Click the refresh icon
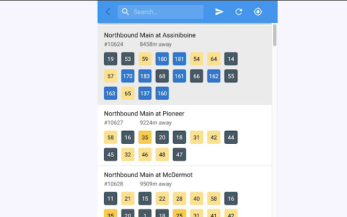Viewport: 347px width, 217px height. tap(239, 12)
